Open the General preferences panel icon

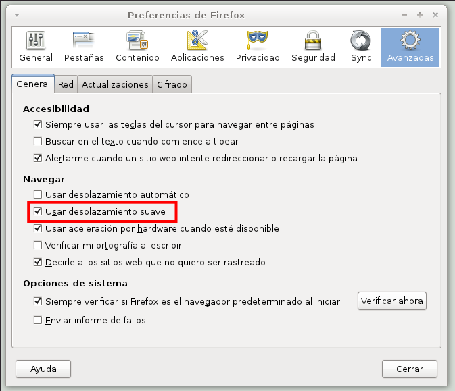point(36,47)
